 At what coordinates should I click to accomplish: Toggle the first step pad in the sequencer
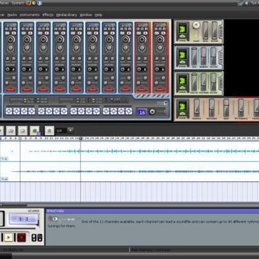click(x=9, y=111)
